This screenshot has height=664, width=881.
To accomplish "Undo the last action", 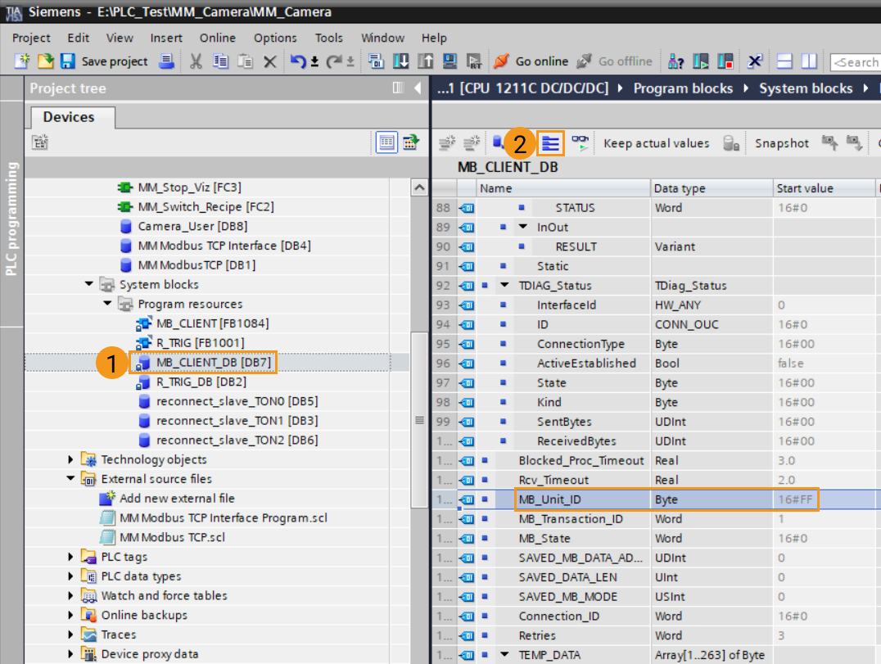I will click(x=298, y=61).
